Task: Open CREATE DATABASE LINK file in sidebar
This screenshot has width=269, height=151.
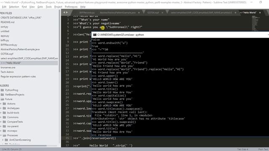Action: point(21,18)
